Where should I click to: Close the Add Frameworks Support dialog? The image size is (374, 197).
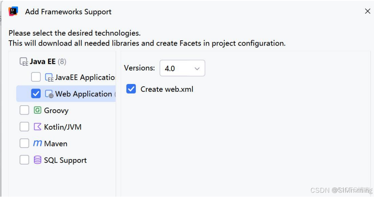[367, 11]
